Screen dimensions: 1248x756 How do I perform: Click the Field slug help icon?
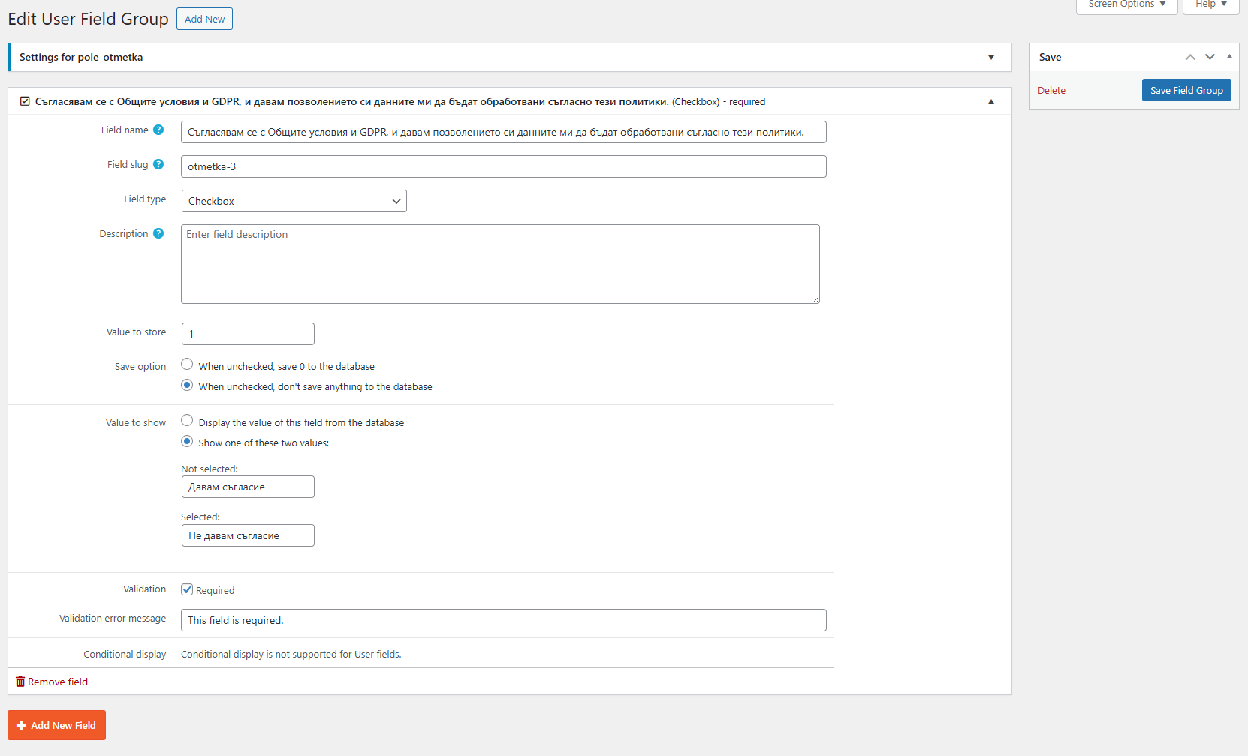pyautogui.click(x=158, y=164)
